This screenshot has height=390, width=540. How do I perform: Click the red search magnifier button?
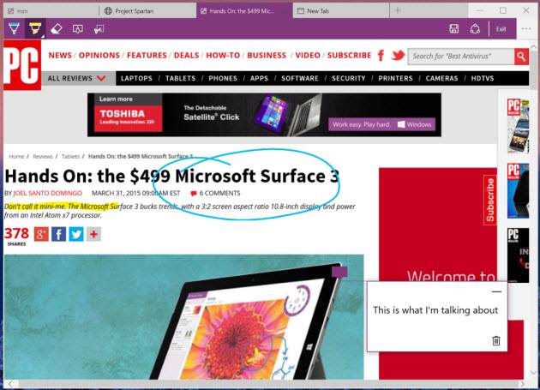coord(521,57)
